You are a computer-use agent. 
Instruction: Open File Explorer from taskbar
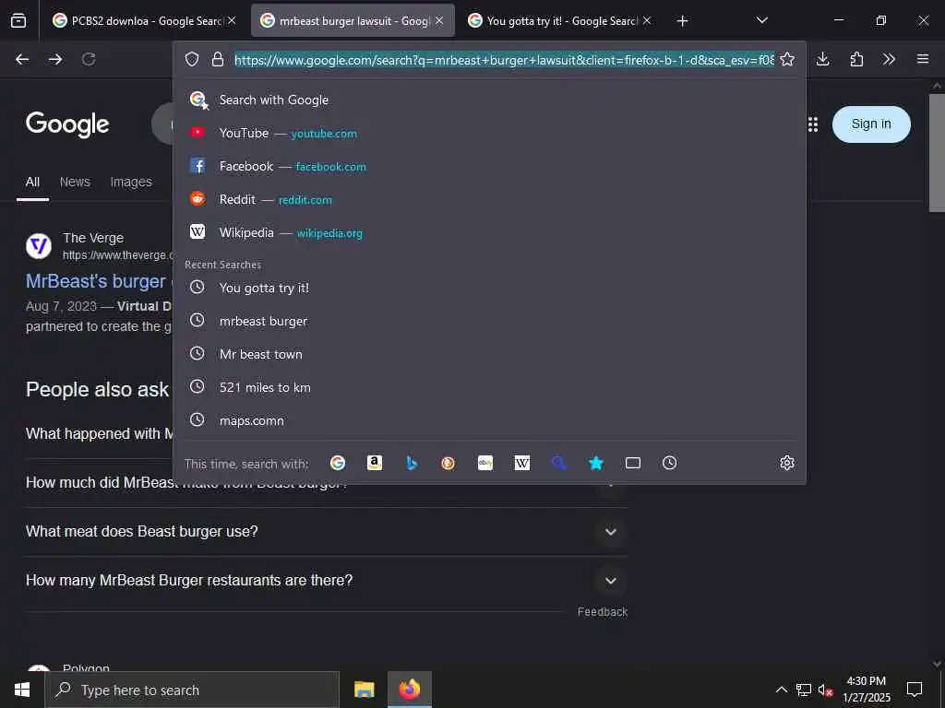coord(364,690)
